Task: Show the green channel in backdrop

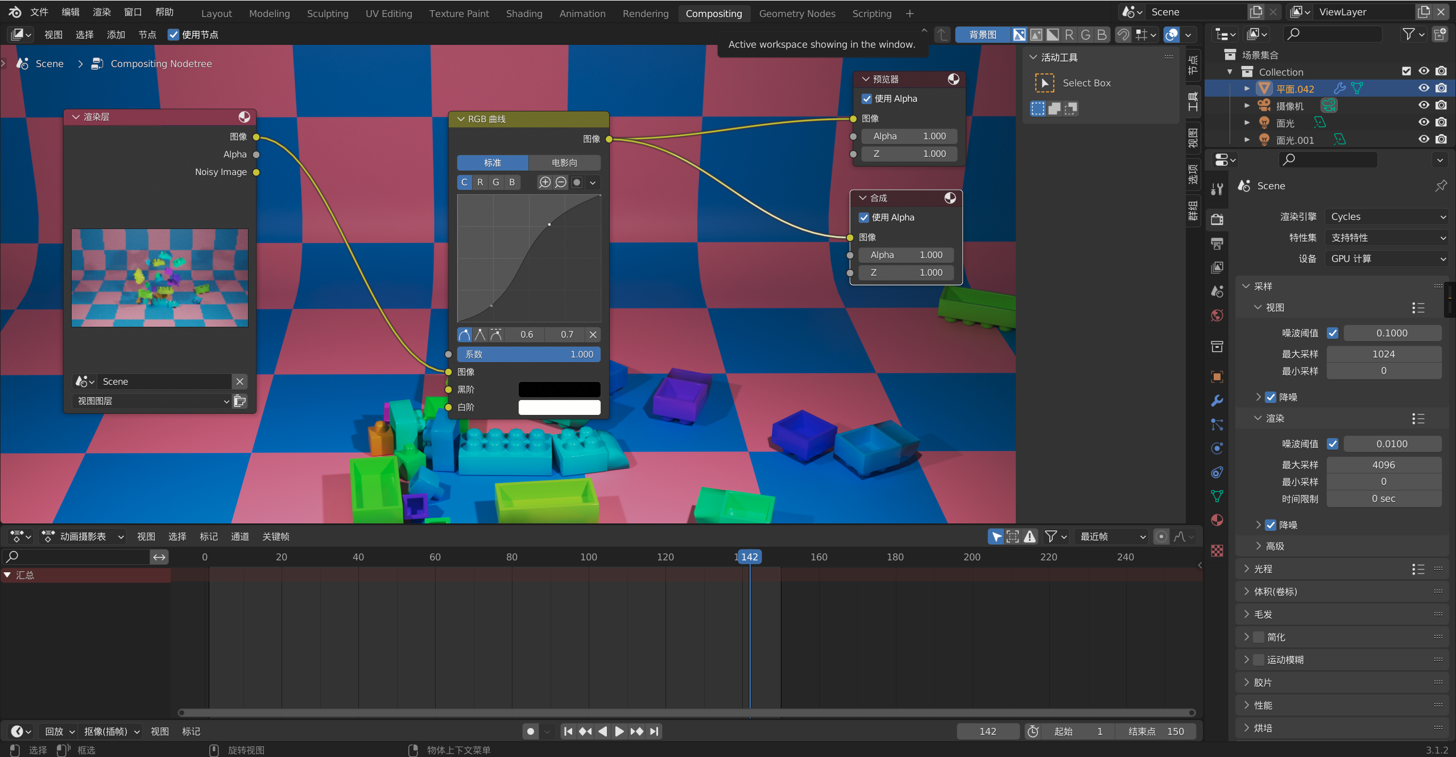Action: pyautogui.click(x=1086, y=35)
